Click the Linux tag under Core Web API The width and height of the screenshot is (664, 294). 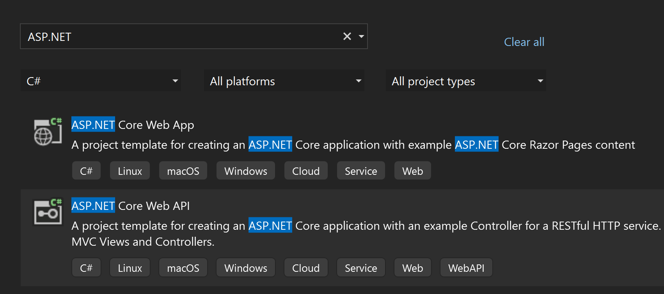(x=130, y=268)
